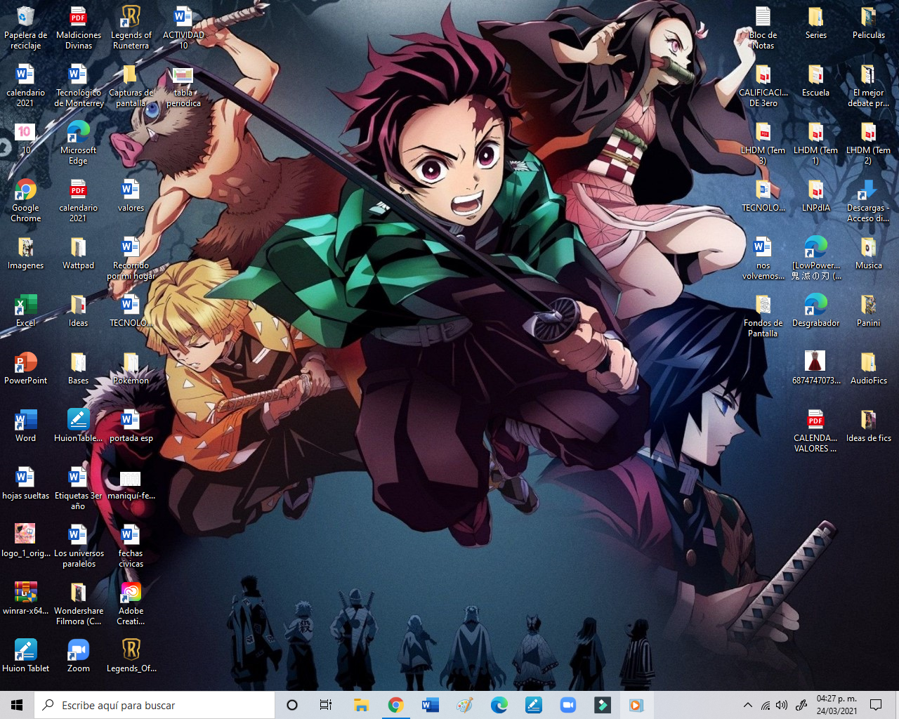This screenshot has width=899, height=719.
Task: Click the Windows Start button
Action: coord(17,705)
